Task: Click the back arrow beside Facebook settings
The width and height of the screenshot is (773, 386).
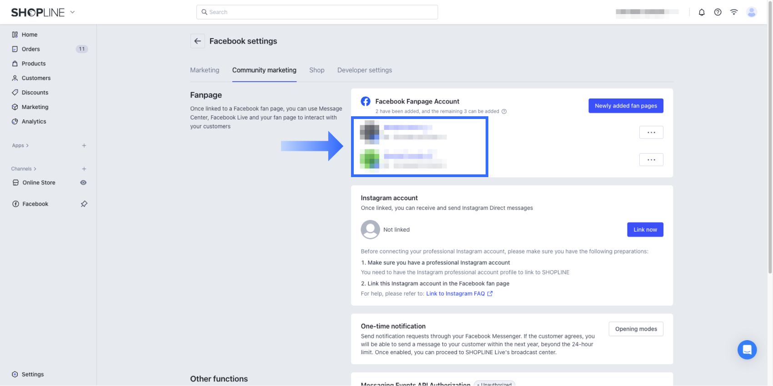Action: (197, 41)
